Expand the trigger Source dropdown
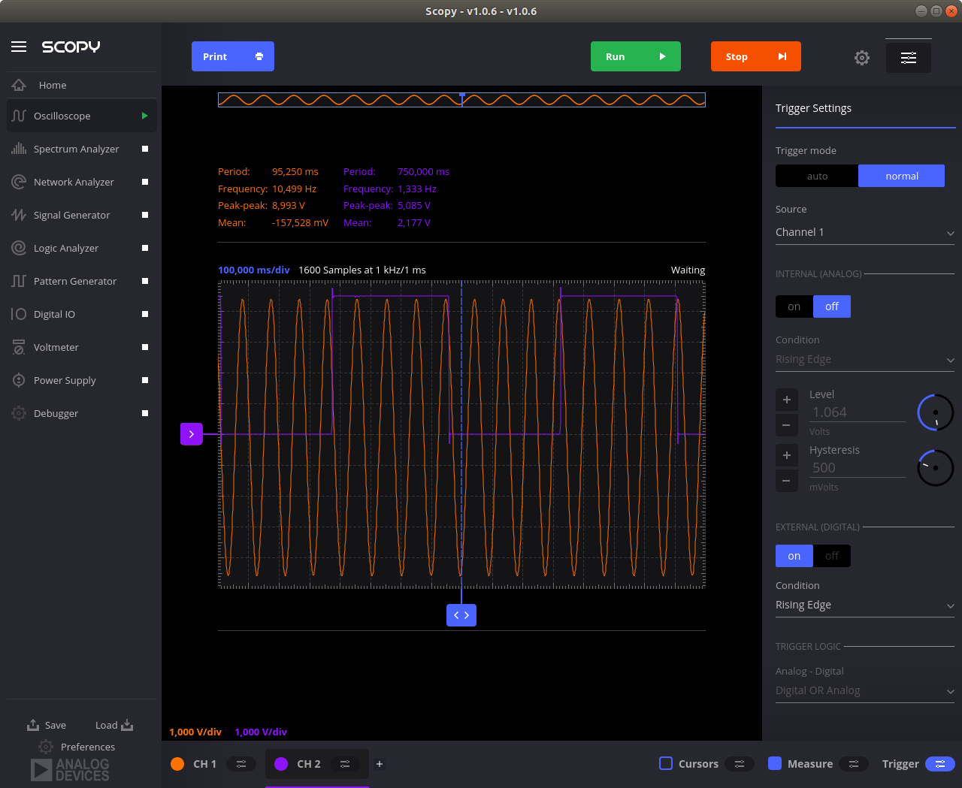The width and height of the screenshot is (962, 788). coord(864,233)
